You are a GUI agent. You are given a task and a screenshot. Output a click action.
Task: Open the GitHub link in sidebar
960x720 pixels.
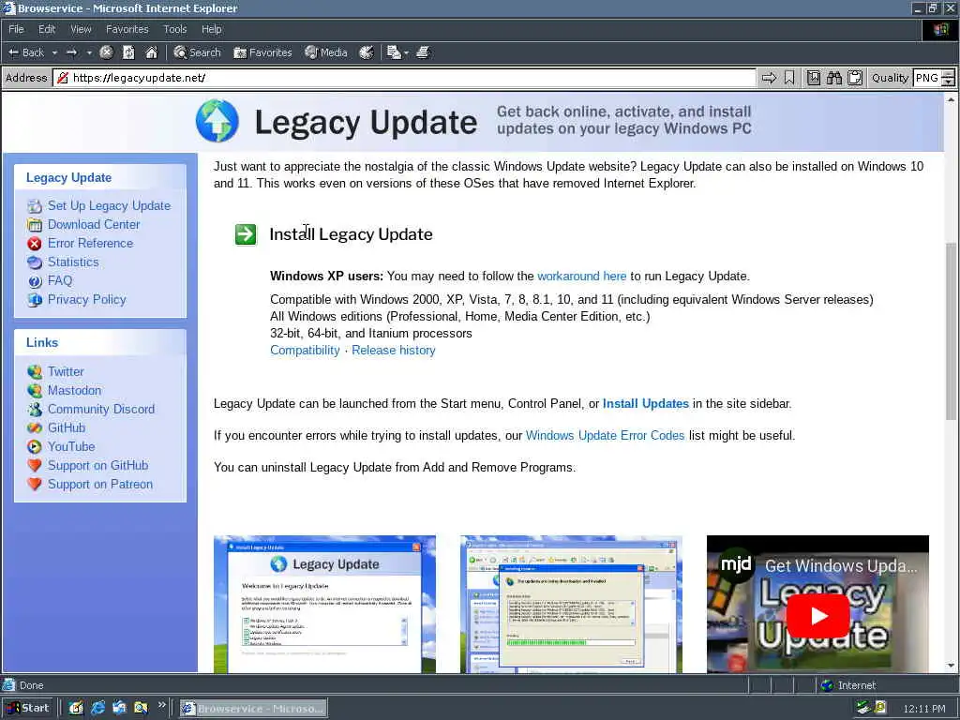pyautogui.click(x=67, y=427)
